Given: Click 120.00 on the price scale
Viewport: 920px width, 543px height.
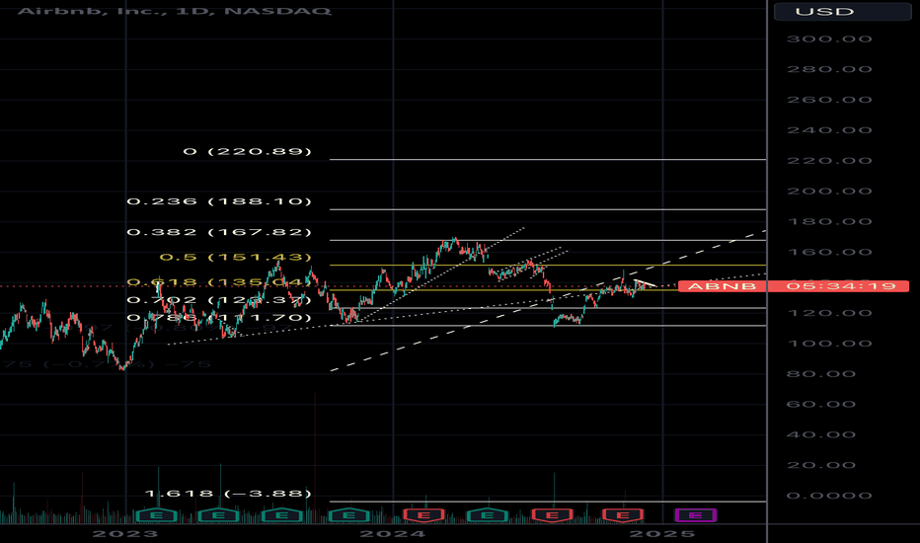Looking at the screenshot, I should tap(829, 313).
